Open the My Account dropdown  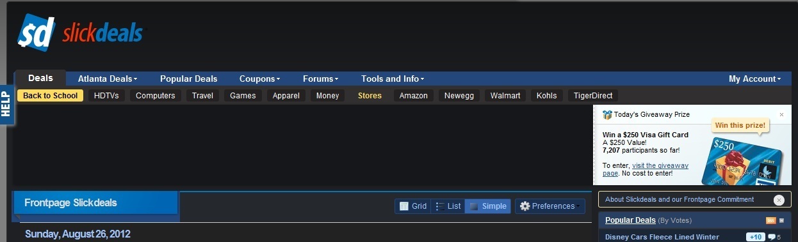[x=754, y=79]
